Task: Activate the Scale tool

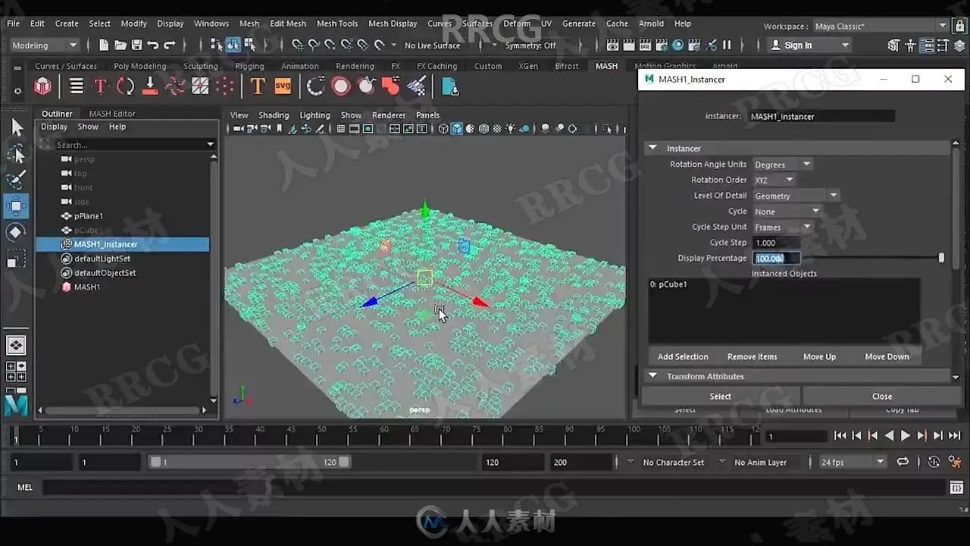Action: click(x=16, y=260)
